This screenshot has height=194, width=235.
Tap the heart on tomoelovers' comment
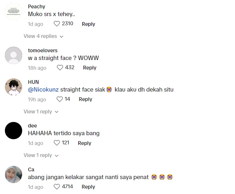[x=60, y=68]
